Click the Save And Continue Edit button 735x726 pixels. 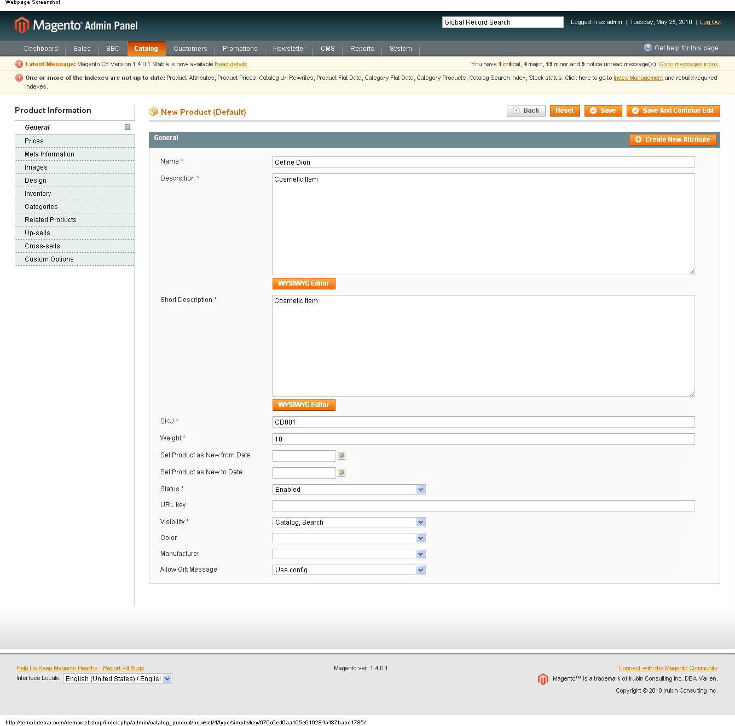pyautogui.click(x=673, y=111)
